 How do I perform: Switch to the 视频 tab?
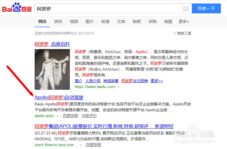coord(74,21)
